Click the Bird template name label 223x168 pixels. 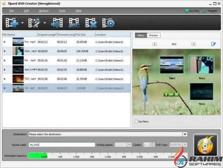pyautogui.click(x=174, y=44)
